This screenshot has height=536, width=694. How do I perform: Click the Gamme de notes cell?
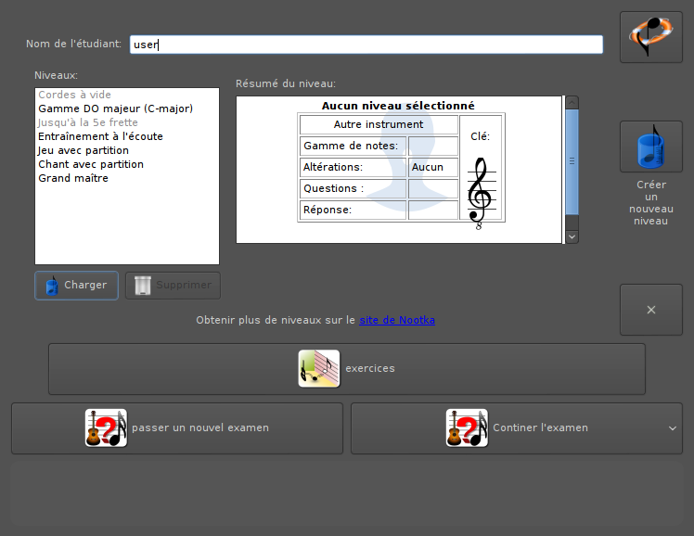click(x=353, y=146)
